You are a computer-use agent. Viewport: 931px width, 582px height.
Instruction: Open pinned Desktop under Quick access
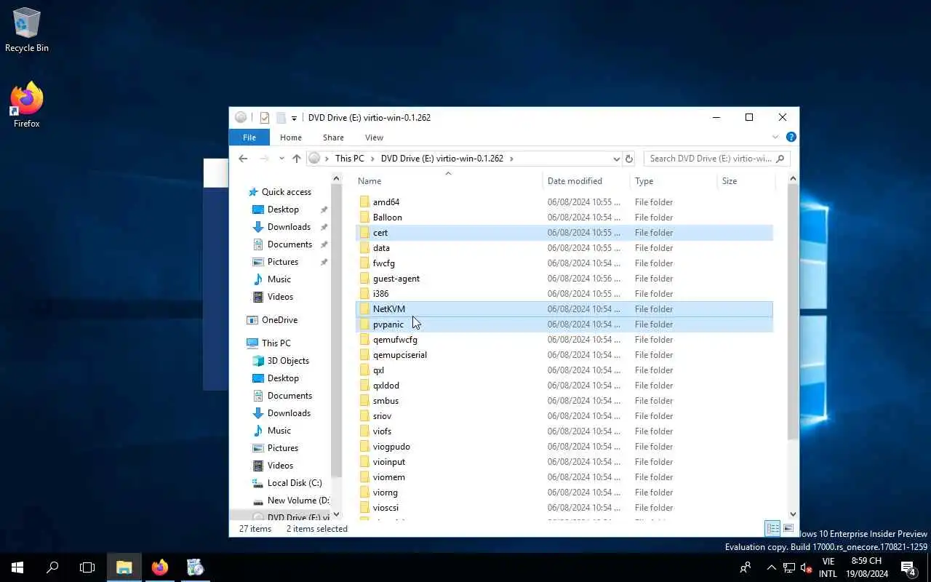(x=283, y=210)
